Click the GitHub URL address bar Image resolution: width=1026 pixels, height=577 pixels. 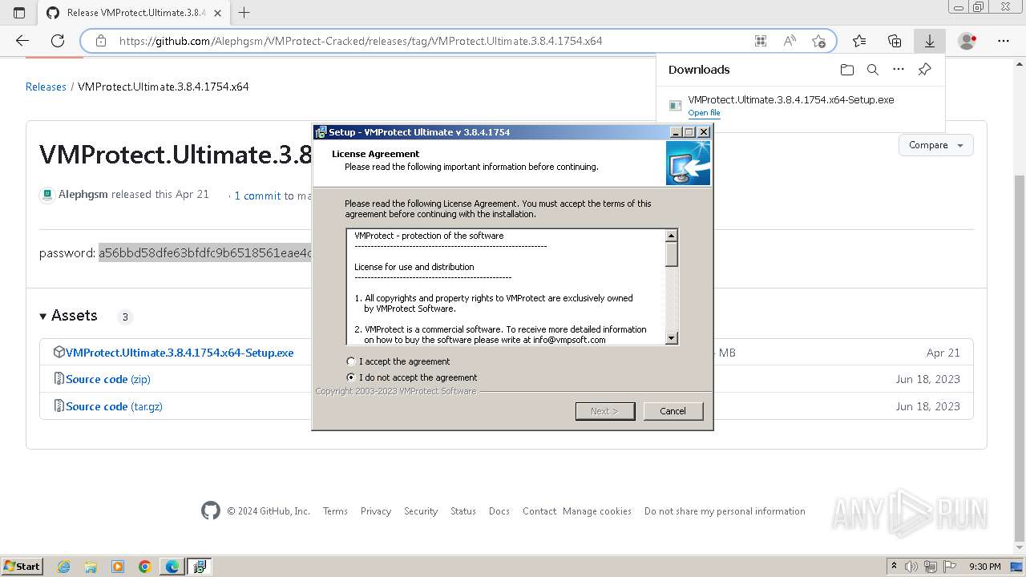click(x=361, y=41)
